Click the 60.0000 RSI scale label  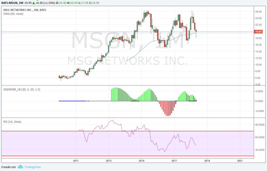coord(260,137)
